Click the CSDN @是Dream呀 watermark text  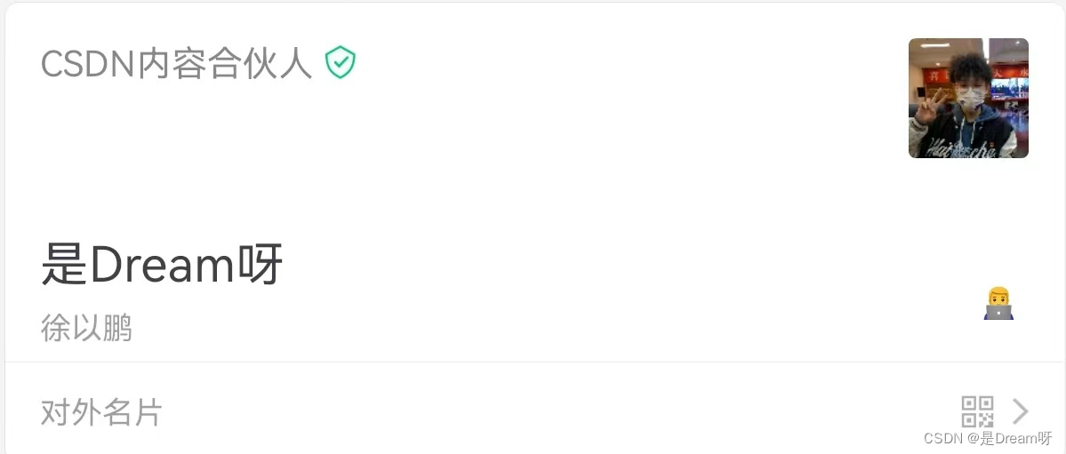click(988, 438)
